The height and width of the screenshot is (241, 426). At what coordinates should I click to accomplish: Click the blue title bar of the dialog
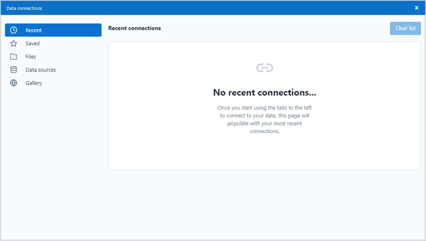coord(218,8)
